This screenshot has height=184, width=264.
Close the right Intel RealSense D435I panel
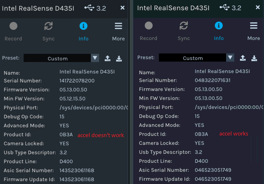(x=258, y=7)
